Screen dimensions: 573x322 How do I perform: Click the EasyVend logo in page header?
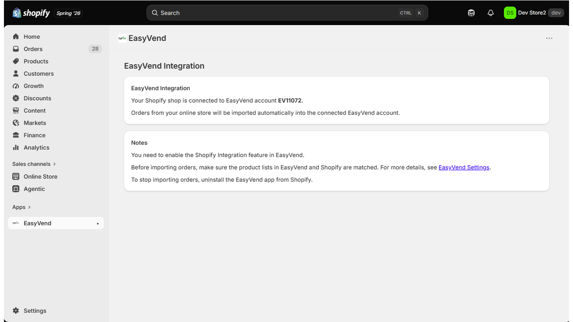[122, 38]
